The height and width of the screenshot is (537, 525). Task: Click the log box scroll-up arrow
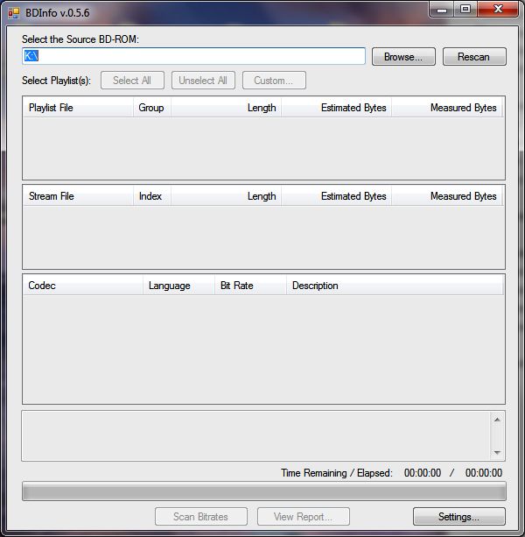tap(497, 420)
